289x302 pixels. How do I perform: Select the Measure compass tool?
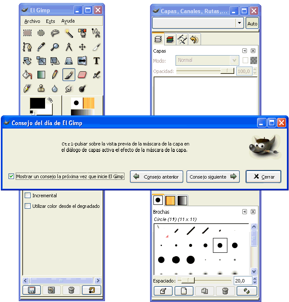click(x=69, y=47)
